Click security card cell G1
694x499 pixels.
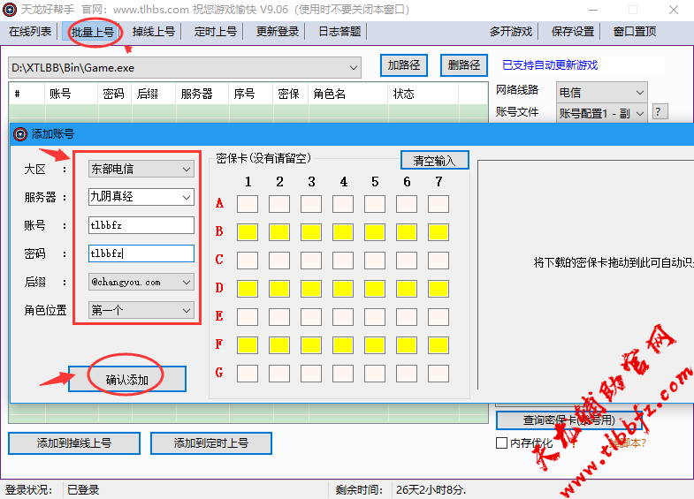click(248, 374)
